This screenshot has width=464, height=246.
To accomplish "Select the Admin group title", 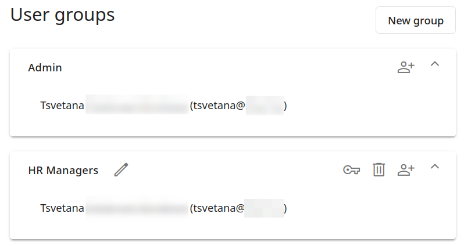I will point(45,68).
